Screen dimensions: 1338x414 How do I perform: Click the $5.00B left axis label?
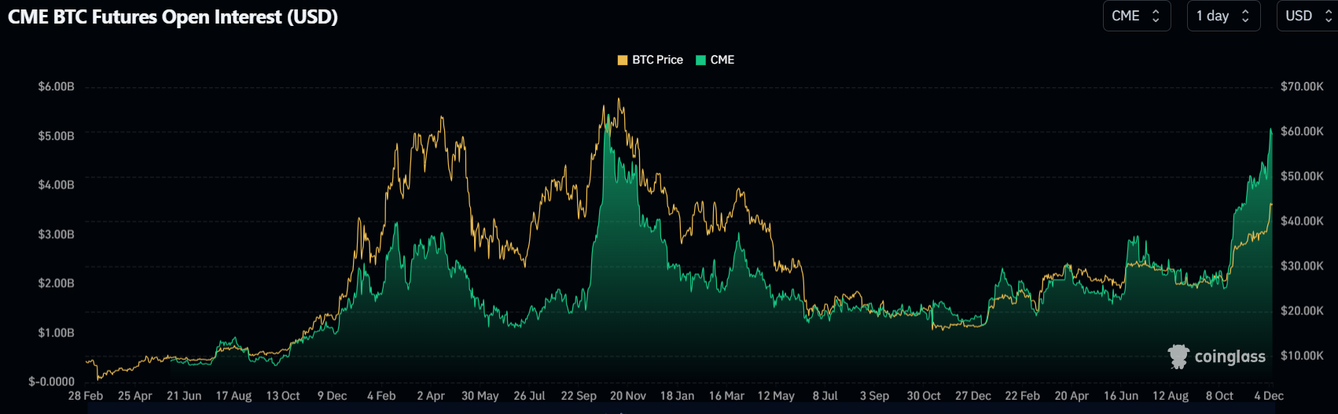tap(57, 136)
